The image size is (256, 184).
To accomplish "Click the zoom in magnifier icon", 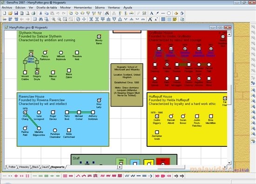I will (x=54, y=19).
